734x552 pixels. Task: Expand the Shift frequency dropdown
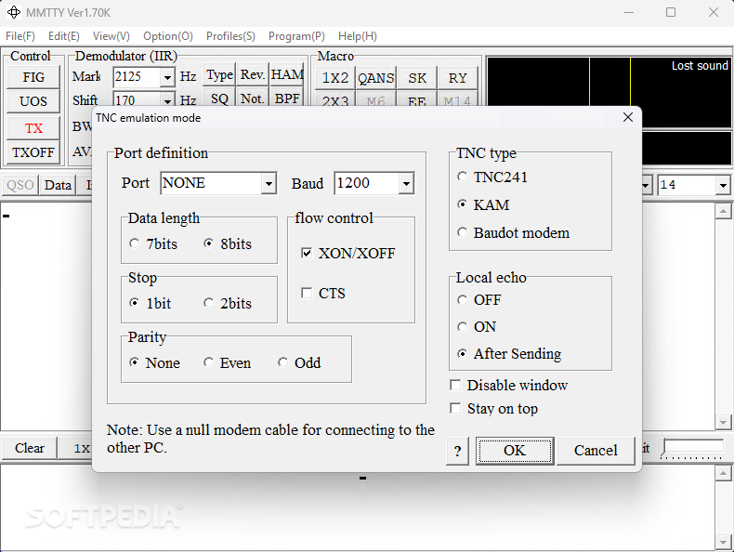click(x=167, y=100)
